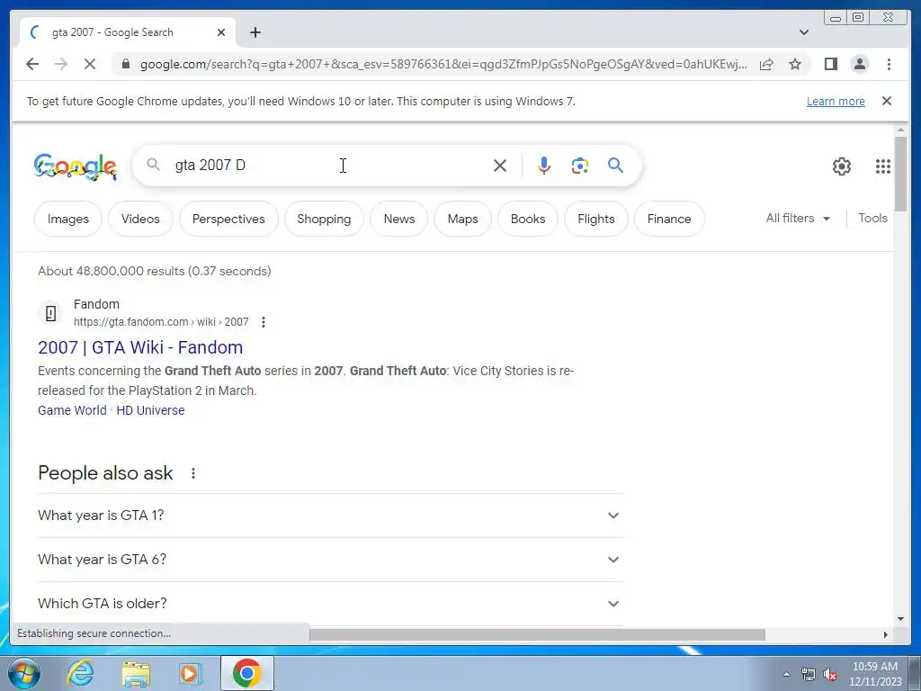Expand What year is GTA 1?
921x691 pixels.
[330, 516]
